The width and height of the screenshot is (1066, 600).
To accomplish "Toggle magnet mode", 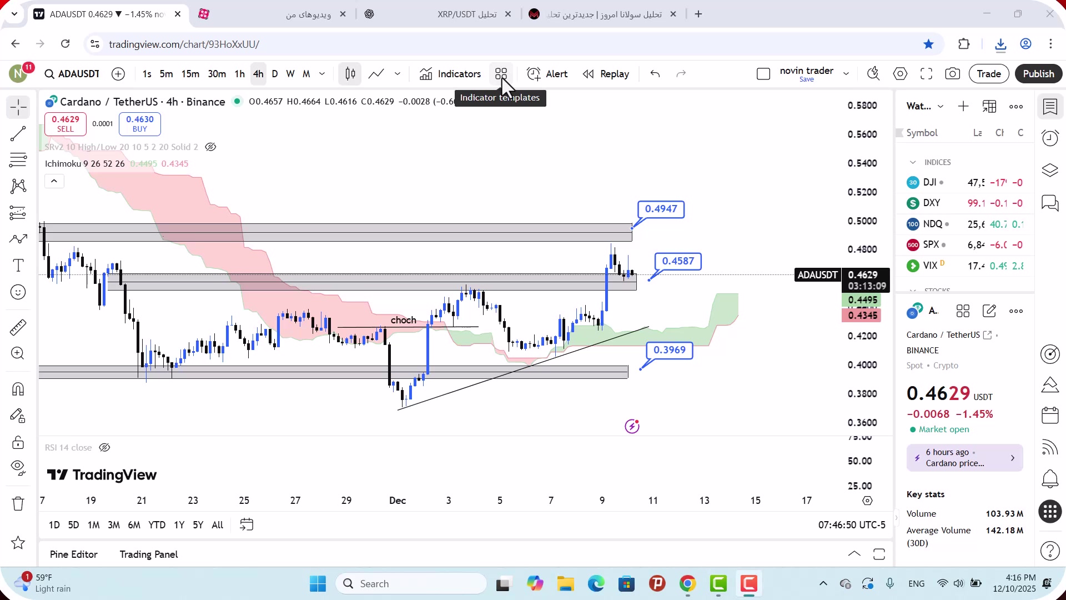I will pos(18,389).
